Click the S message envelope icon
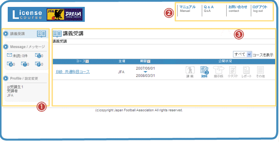Image resolution: width=279 pixels, height=142 pixels. [x=38, y=55]
